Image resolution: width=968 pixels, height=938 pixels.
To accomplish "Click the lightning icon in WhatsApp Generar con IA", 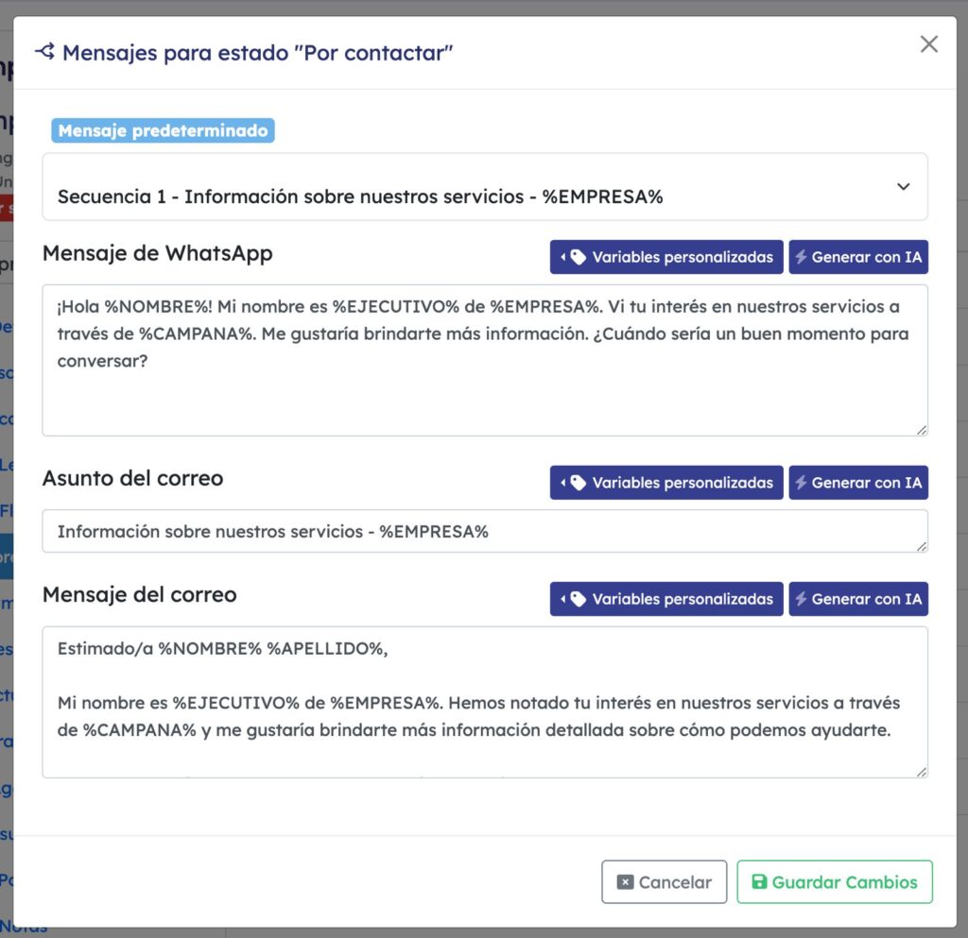I will [801, 257].
